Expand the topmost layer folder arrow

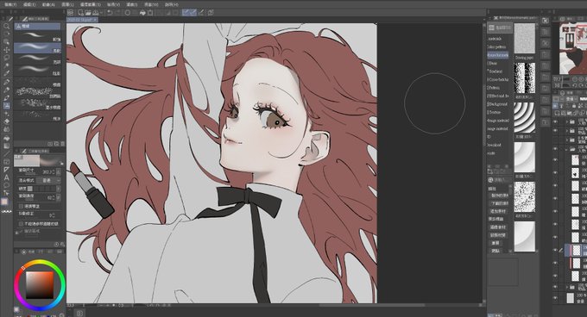click(567, 121)
